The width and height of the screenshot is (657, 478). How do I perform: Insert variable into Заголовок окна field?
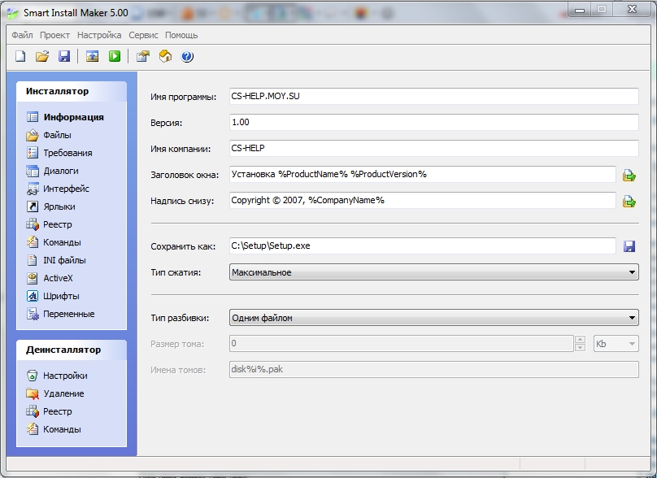pos(629,175)
